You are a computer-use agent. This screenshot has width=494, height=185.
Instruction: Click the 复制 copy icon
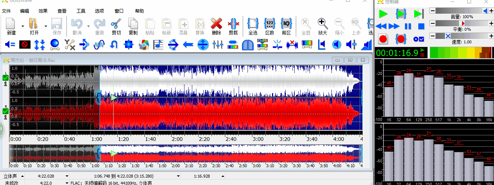(x=133, y=27)
